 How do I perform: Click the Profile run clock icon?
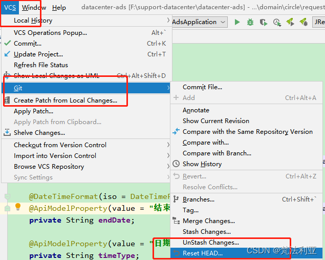[x=277, y=22]
